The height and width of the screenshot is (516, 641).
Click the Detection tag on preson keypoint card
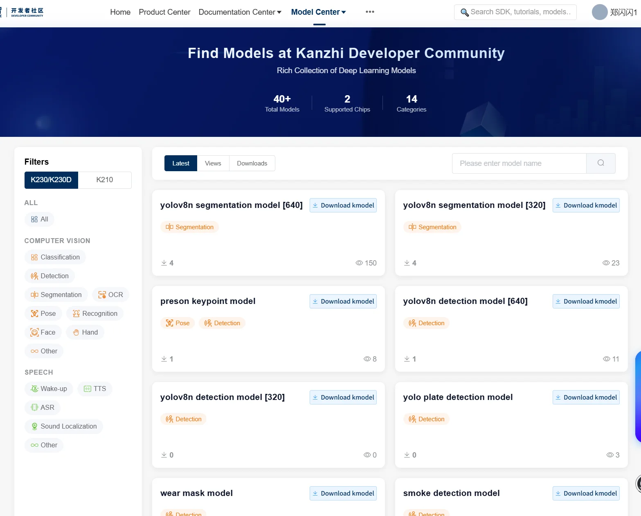(x=222, y=323)
